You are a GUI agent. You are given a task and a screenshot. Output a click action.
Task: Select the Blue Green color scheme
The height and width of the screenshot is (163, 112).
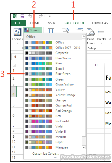click(53, 74)
